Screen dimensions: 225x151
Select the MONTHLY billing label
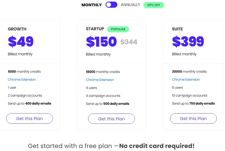point(92,5)
